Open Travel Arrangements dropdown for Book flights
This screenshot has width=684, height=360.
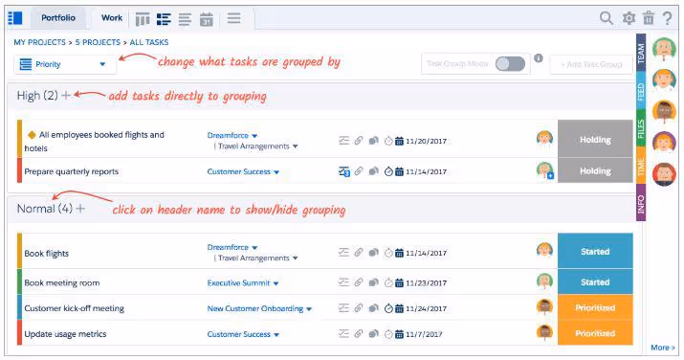point(257,259)
